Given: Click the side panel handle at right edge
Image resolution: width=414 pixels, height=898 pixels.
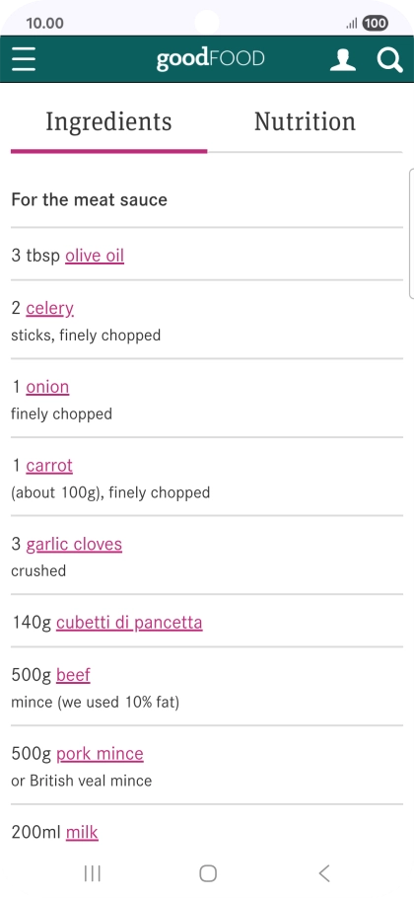Looking at the screenshot, I should coord(411,234).
